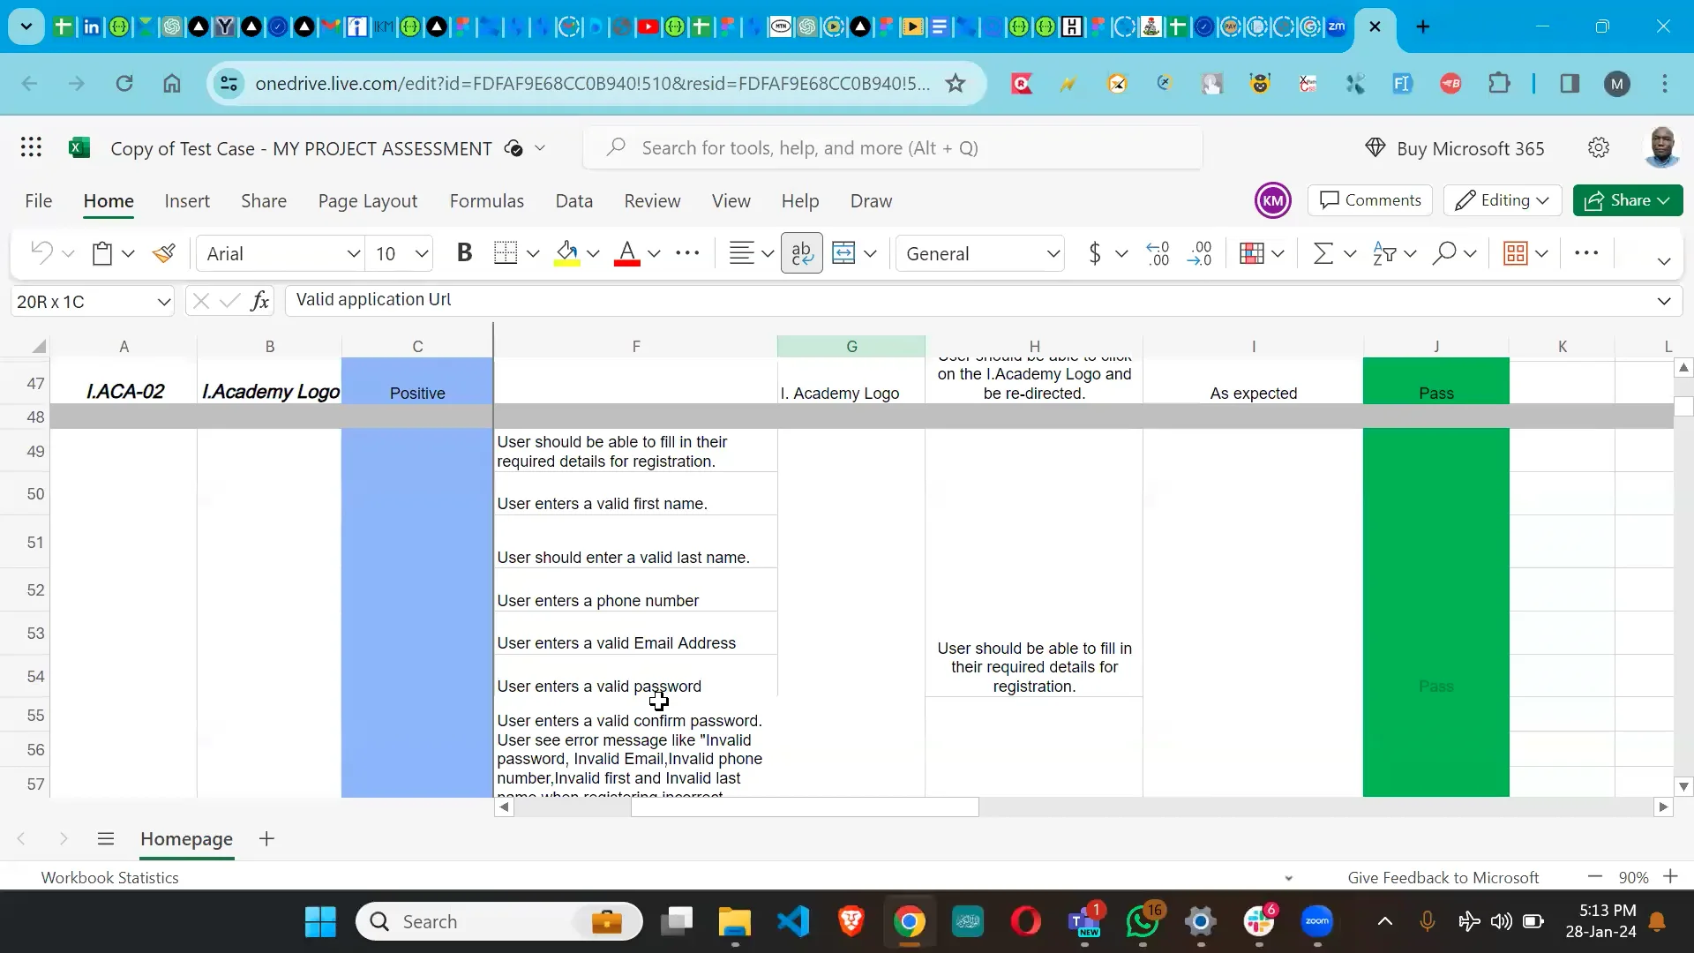
Task: Click the Sort and Filter icon
Action: [1384, 253]
